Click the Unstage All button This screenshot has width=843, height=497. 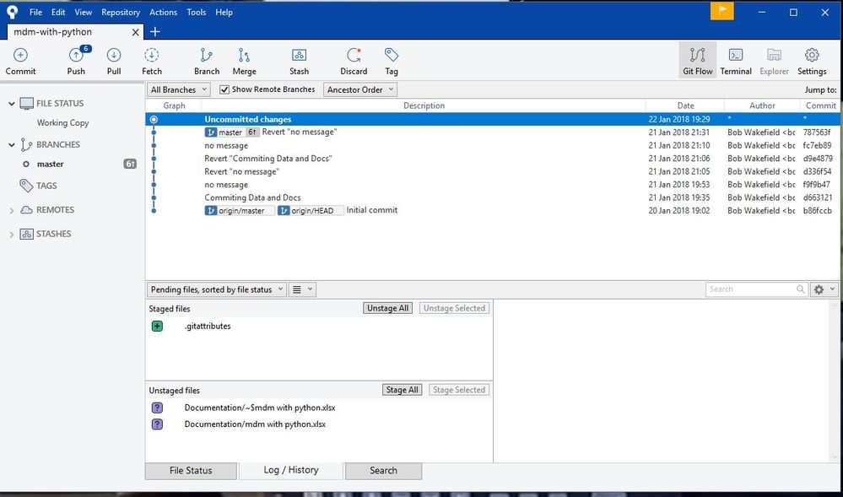click(x=387, y=308)
